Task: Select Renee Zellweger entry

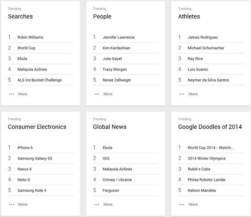Action: click(117, 80)
